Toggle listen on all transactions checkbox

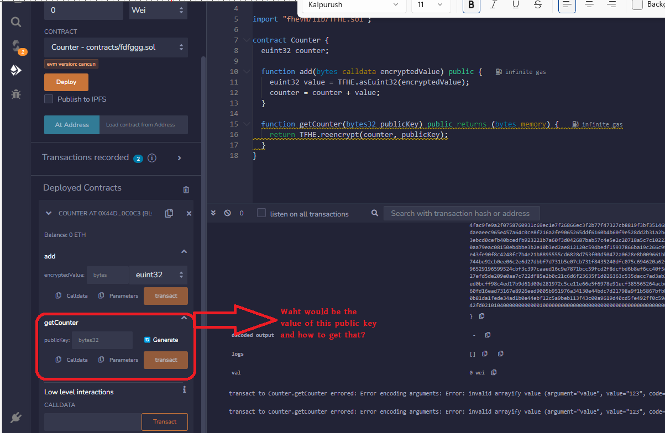261,213
